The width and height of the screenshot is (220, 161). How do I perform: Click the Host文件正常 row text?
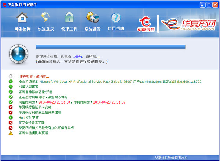point(29,118)
